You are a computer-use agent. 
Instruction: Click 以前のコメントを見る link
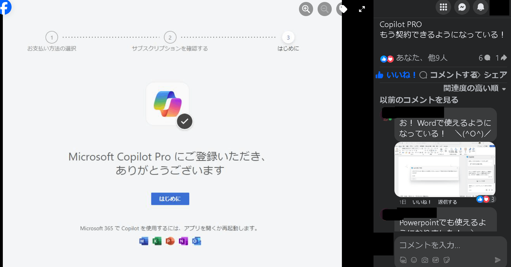(x=419, y=100)
